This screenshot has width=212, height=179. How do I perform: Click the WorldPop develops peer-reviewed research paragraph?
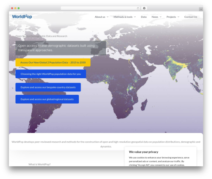click(106, 144)
